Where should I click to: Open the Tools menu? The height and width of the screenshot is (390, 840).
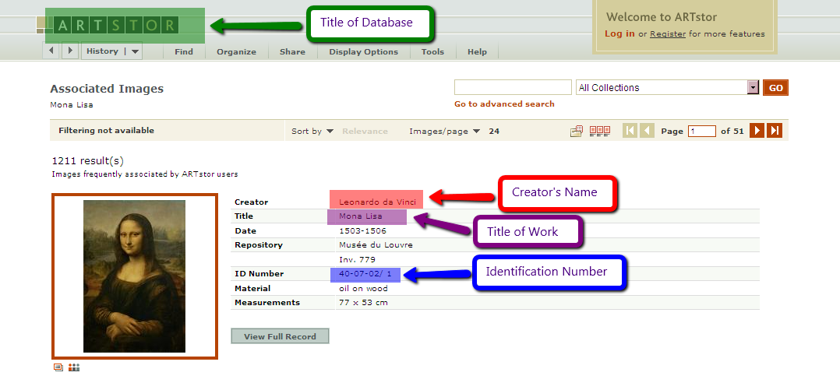[x=433, y=52]
